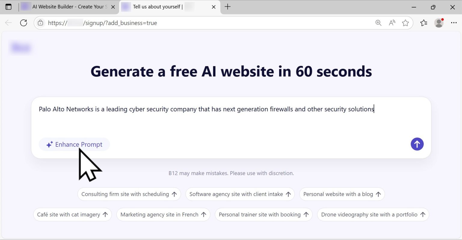
Task: Insert the Café site with cat imagery prompt
Action: (72, 214)
